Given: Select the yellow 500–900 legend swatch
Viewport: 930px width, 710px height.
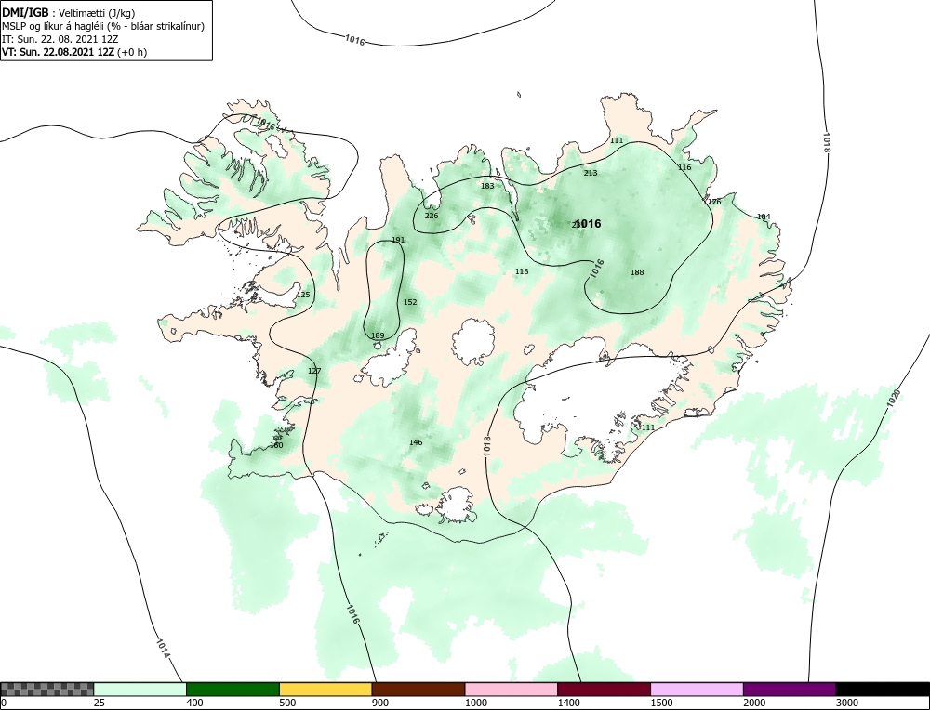Looking at the screenshot, I should [x=325, y=689].
